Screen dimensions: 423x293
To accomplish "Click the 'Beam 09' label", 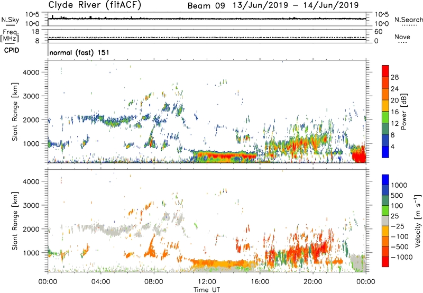I will [206, 6].
